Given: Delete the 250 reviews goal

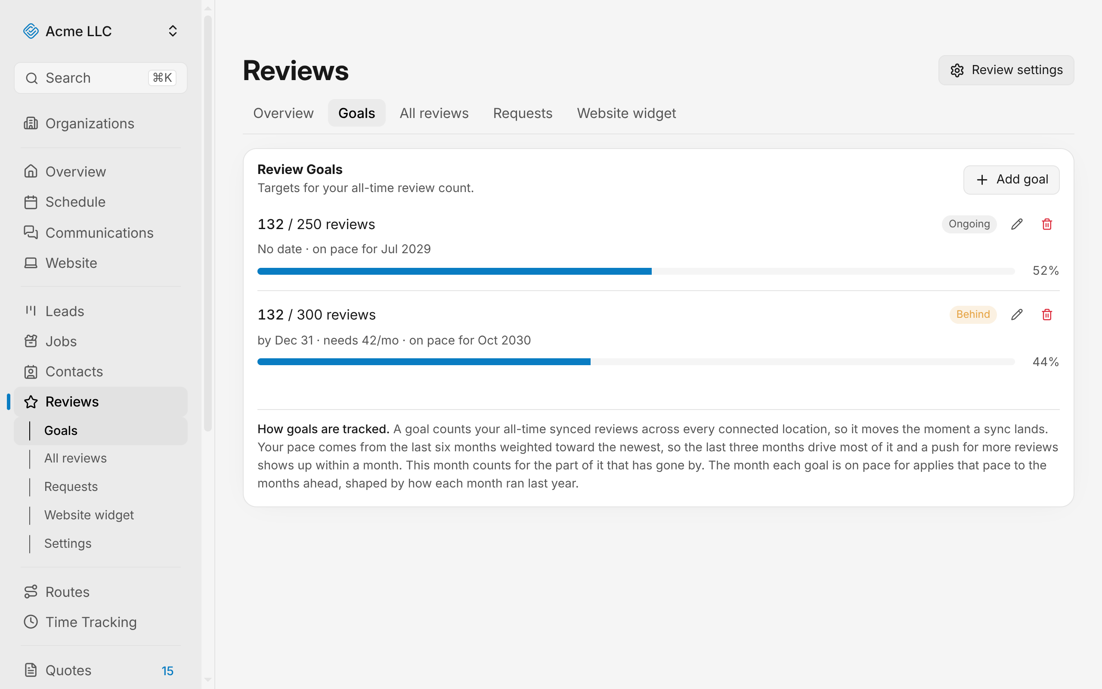Looking at the screenshot, I should click(1047, 224).
